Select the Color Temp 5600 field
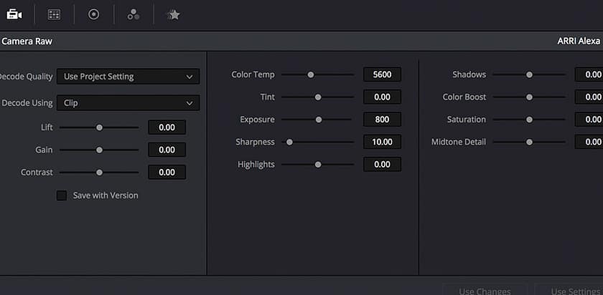The image size is (603, 295). pyautogui.click(x=382, y=74)
